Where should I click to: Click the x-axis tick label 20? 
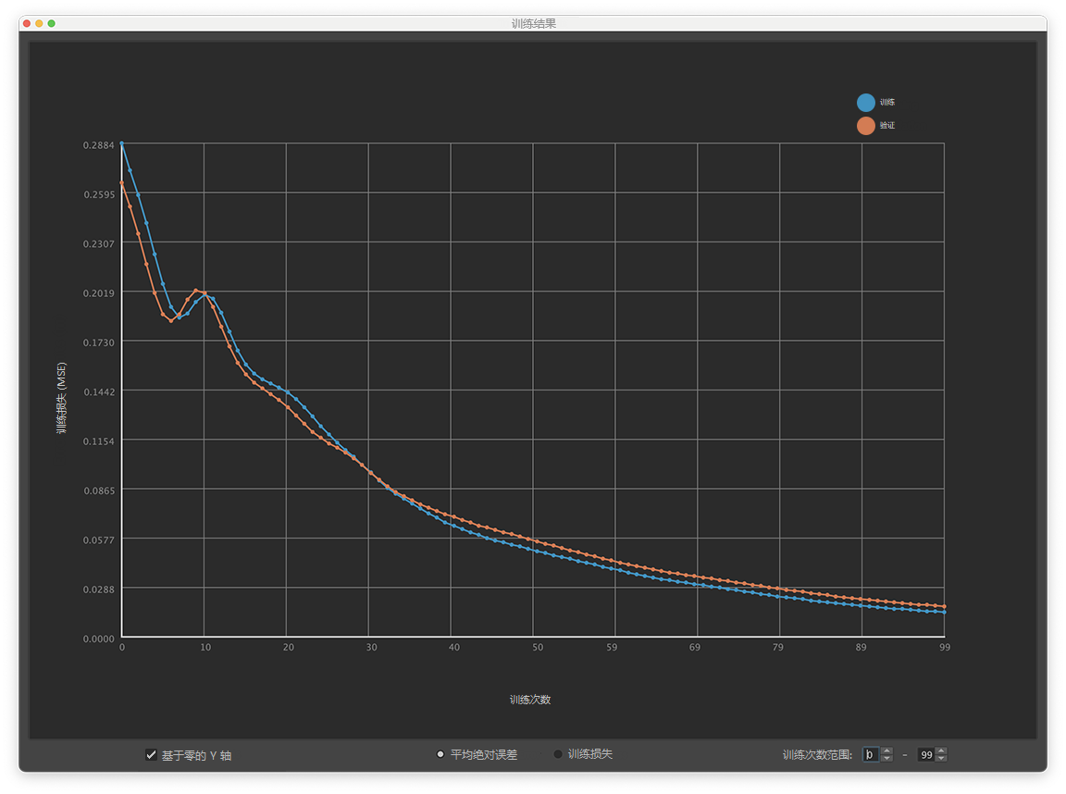289,648
